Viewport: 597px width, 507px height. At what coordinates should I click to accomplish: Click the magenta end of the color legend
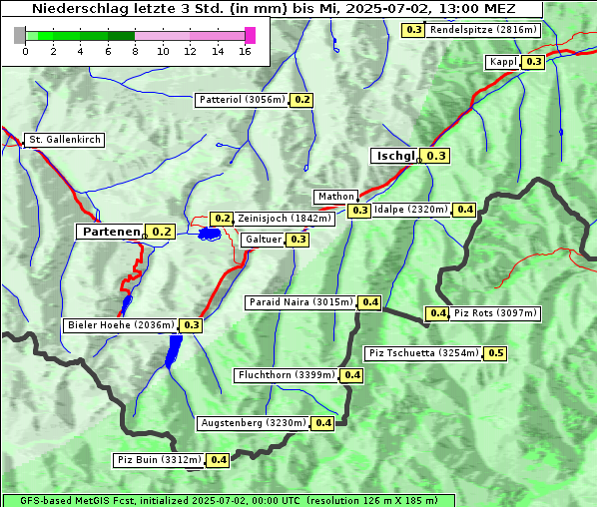tap(251, 35)
